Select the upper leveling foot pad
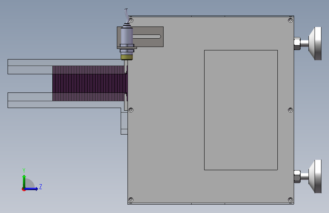329x213 pixels. click(315, 44)
